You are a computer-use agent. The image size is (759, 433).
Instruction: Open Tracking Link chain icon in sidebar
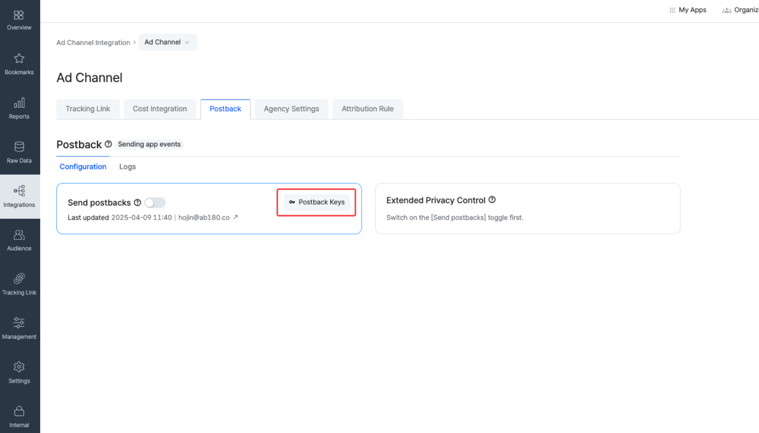19,279
